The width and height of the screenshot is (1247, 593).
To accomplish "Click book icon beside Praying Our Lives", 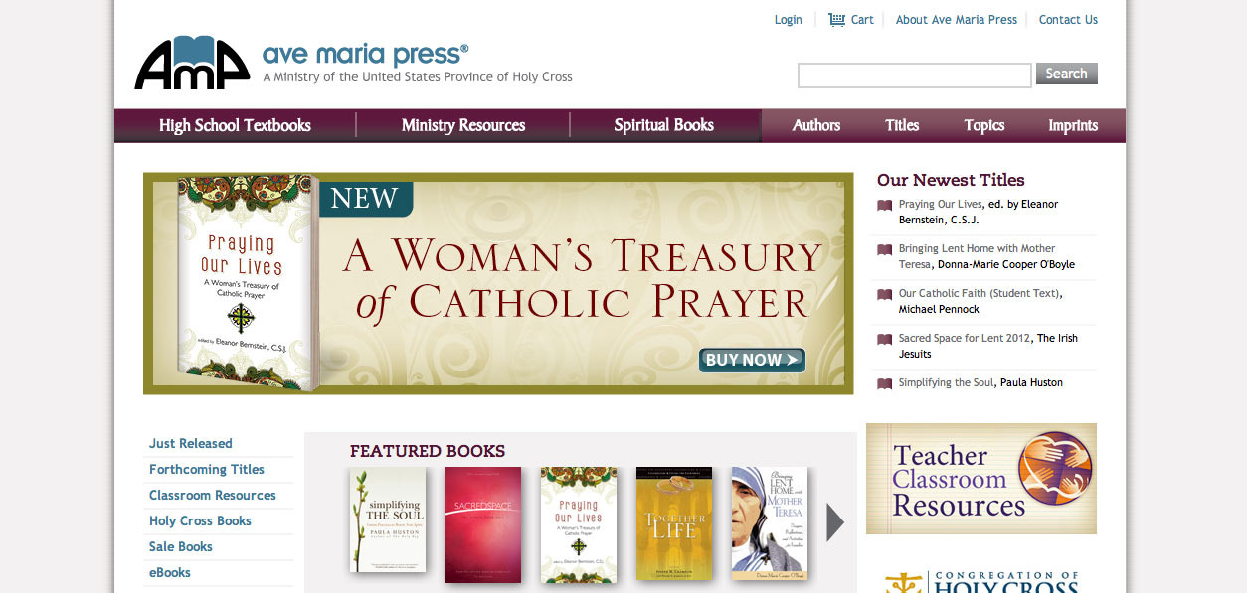I will coord(885,205).
